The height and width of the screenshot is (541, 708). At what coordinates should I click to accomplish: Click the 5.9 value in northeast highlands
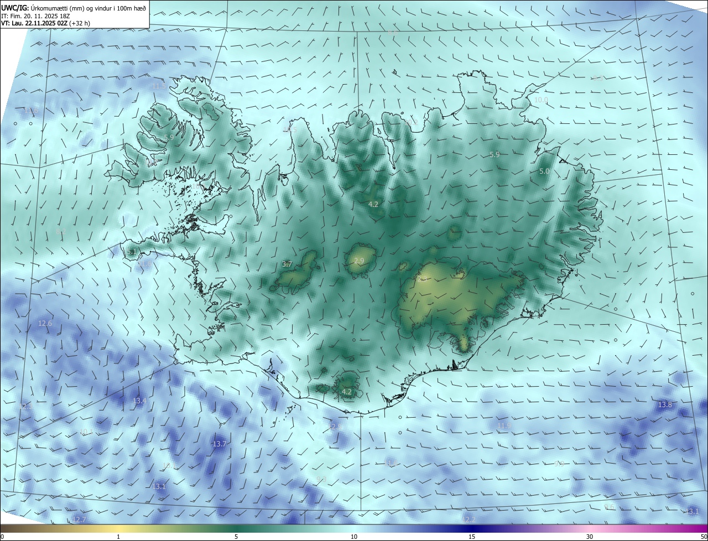pyautogui.click(x=494, y=155)
